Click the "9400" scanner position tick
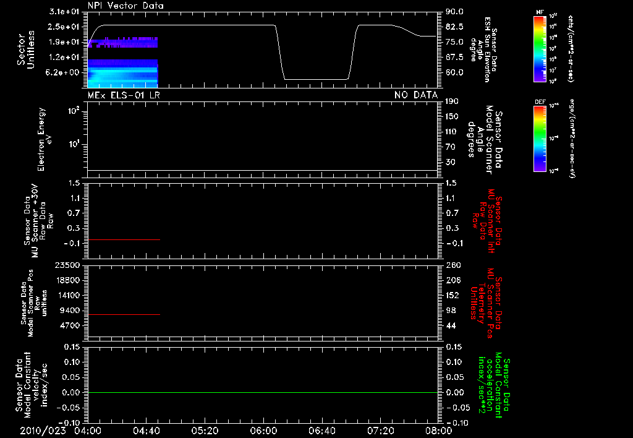 [x=69, y=311]
